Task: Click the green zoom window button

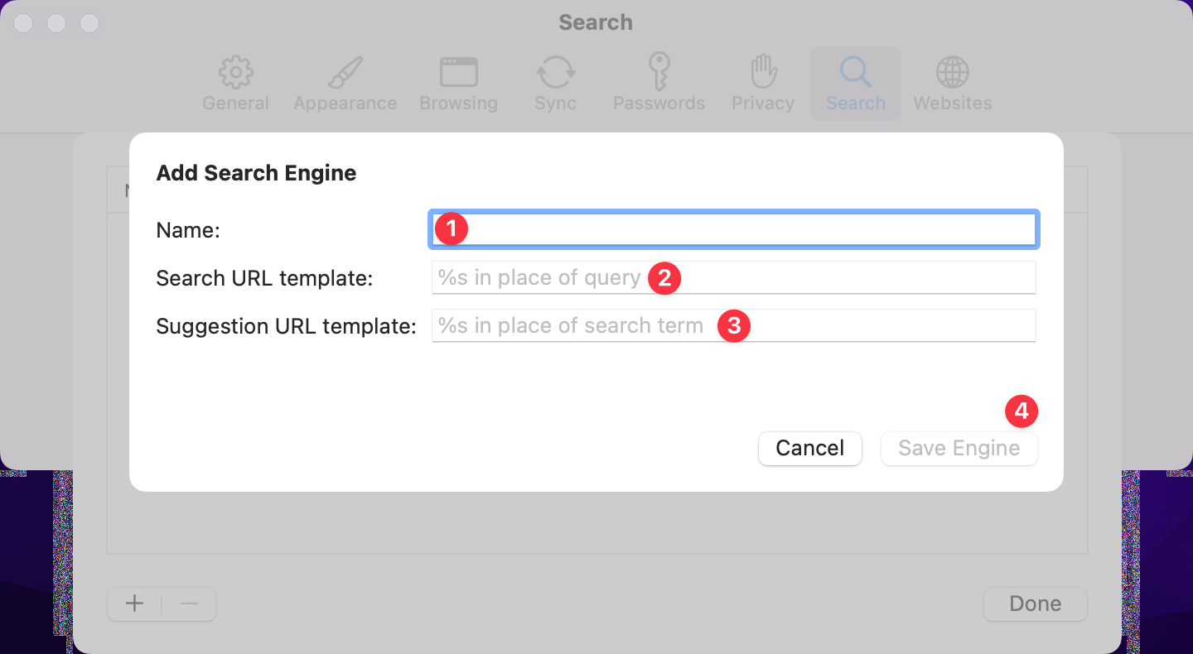Action: 89,22
